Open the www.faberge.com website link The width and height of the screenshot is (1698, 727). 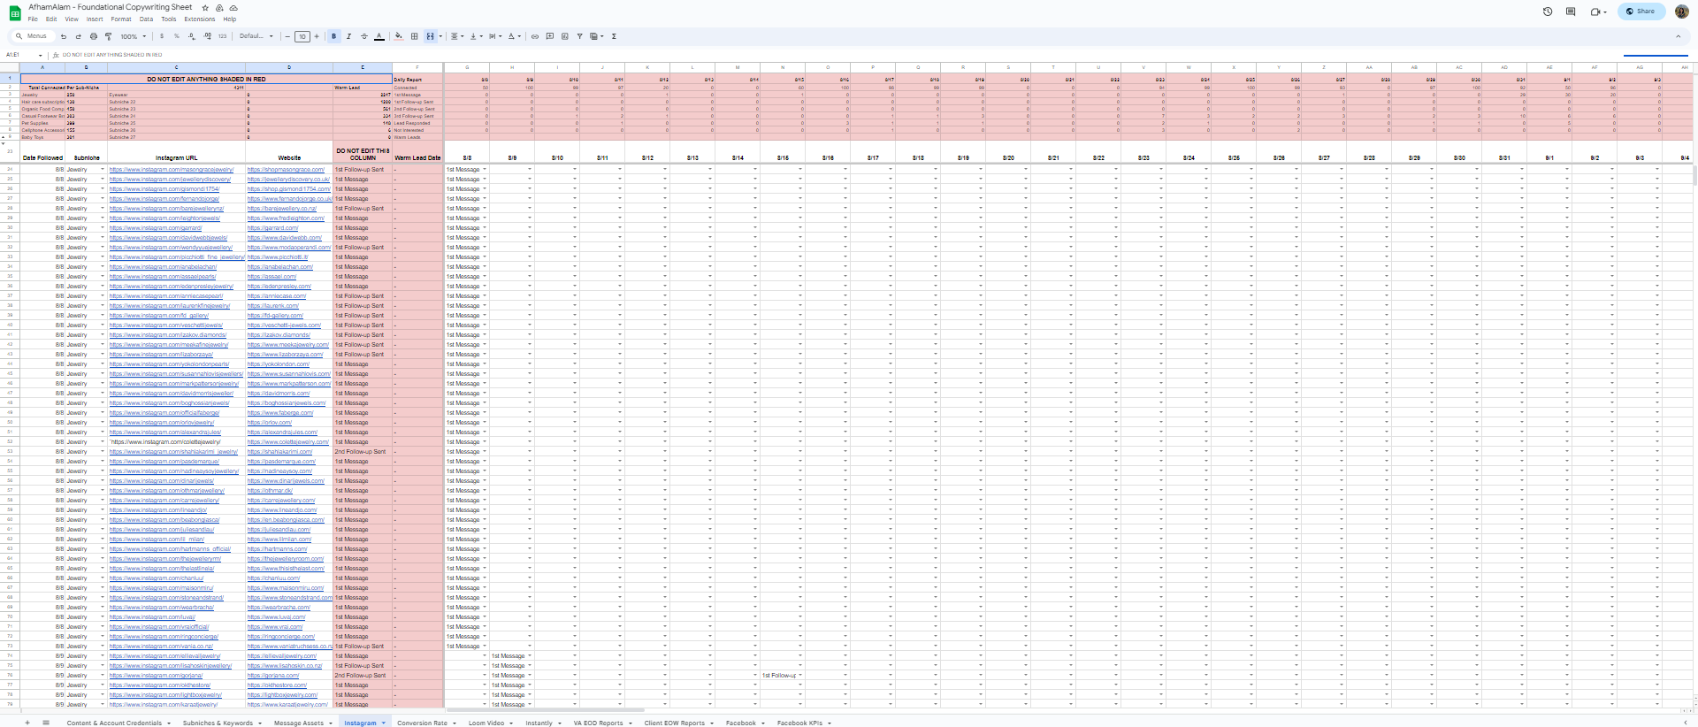click(x=280, y=413)
